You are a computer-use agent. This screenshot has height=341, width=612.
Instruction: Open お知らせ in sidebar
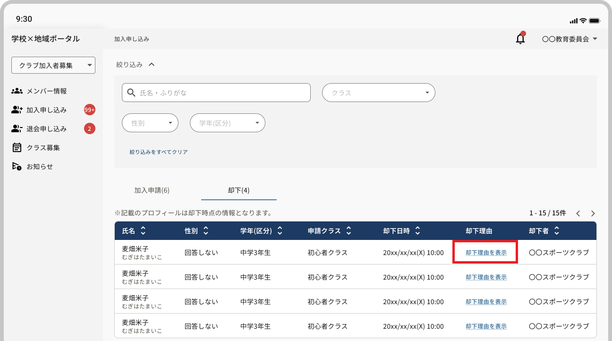point(40,166)
